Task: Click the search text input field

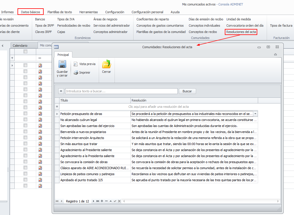Action: 121,91
